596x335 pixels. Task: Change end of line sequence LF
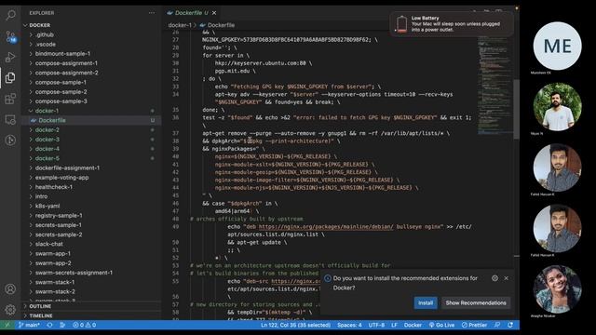coord(394,325)
